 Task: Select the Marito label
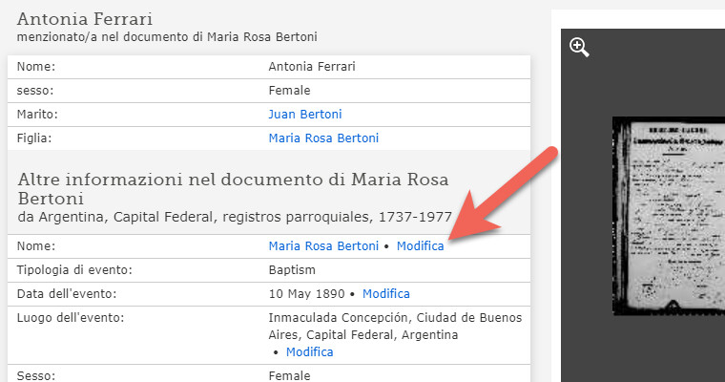coord(37,115)
